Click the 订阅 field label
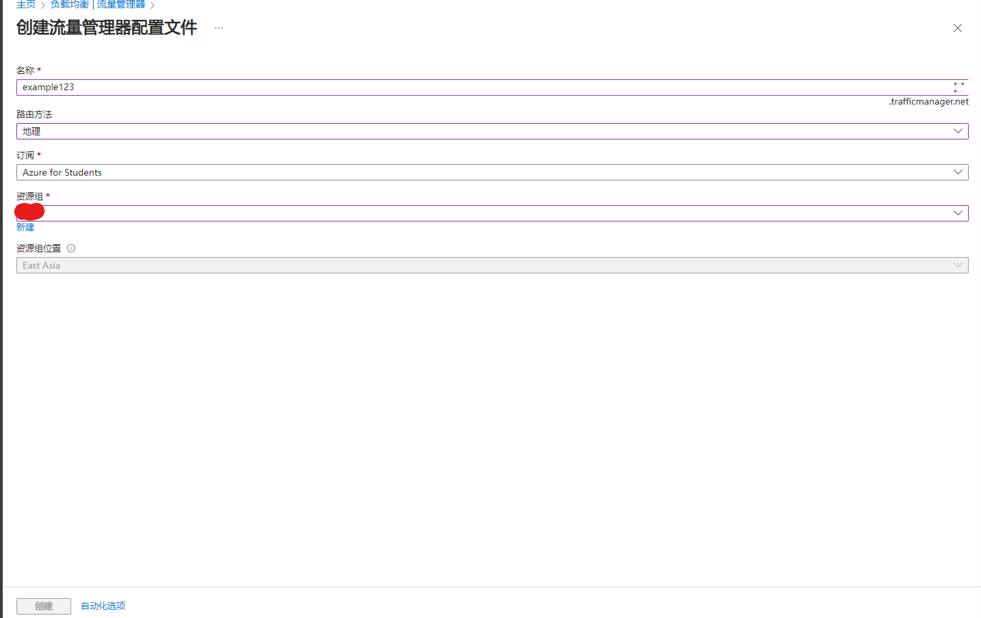The width and height of the screenshot is (981, 618). tap(25, 155)
